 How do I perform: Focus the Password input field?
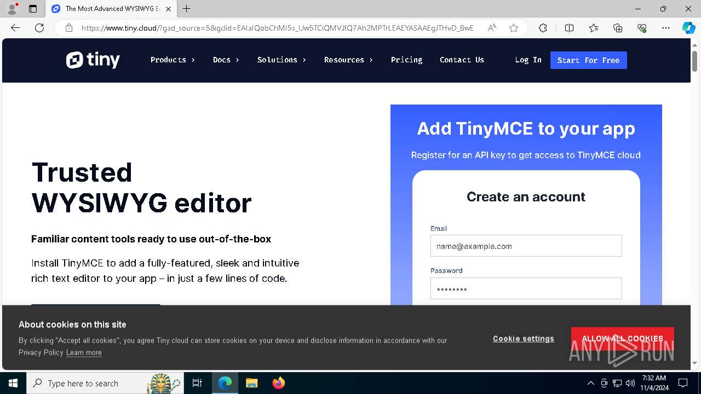click(x=526, y=288)
